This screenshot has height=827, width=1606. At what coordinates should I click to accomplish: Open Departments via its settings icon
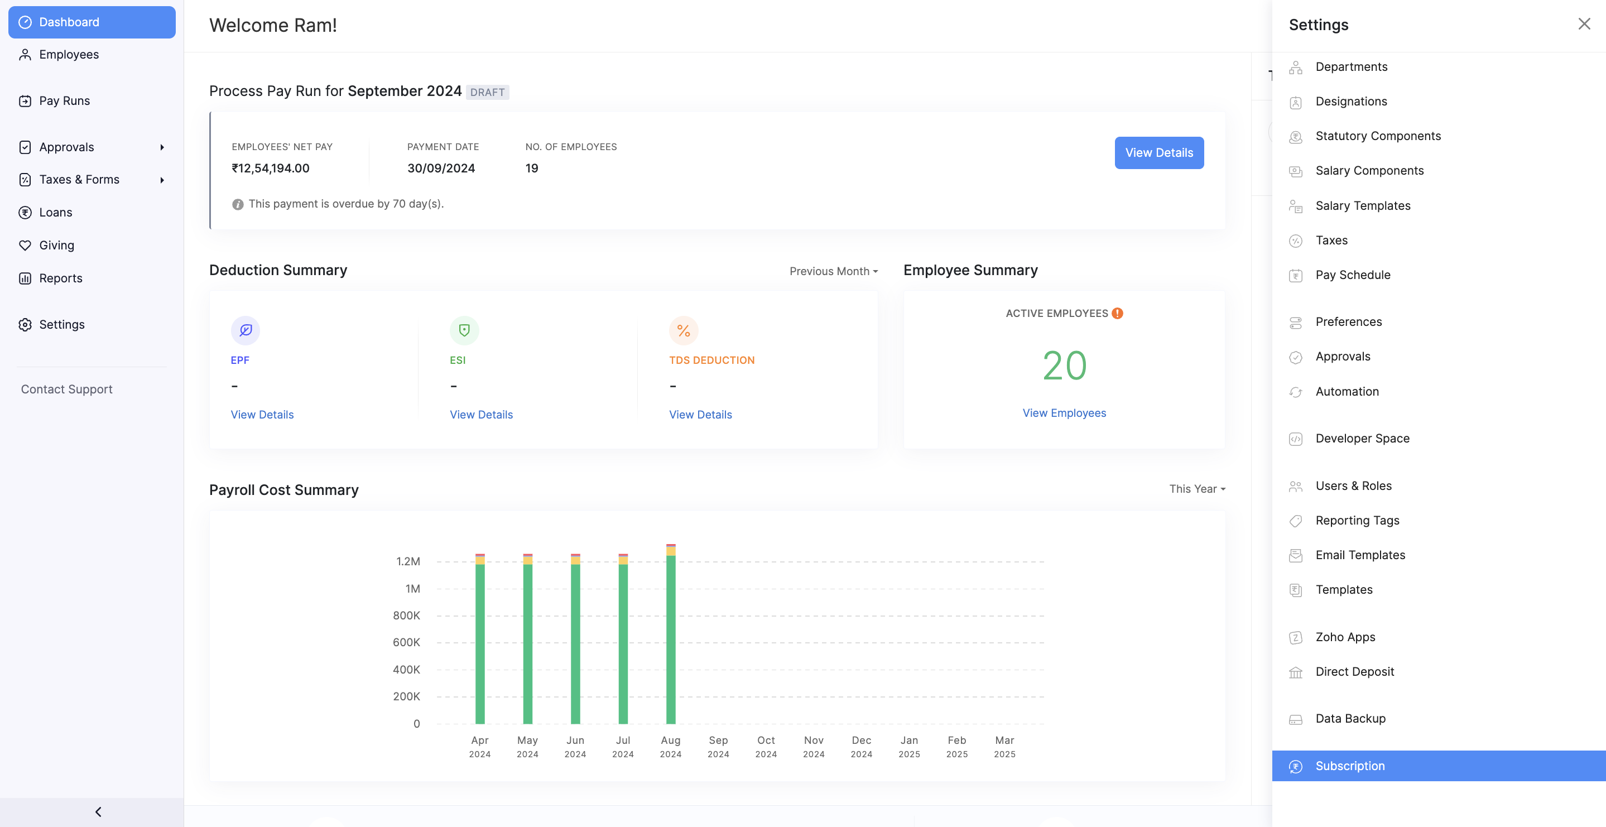click(x=1296, y=68)
